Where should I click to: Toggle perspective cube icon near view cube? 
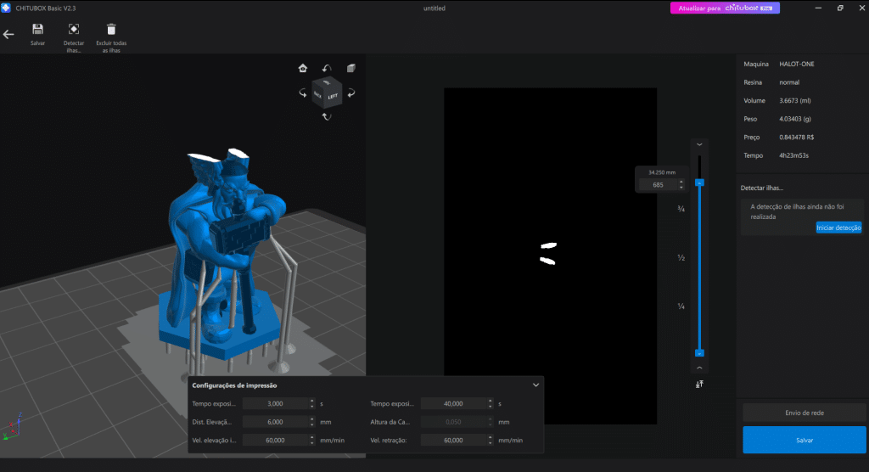pos(350,68)
